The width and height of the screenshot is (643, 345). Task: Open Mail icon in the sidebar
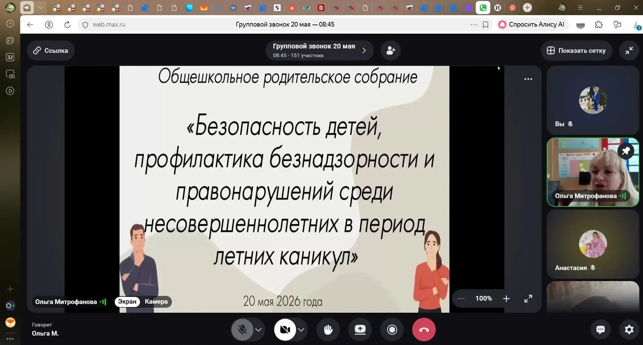[10, 322]
